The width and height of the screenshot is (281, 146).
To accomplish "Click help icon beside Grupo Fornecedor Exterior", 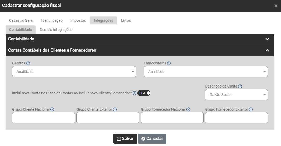I will pyautogui.click(x=251, y=110).
